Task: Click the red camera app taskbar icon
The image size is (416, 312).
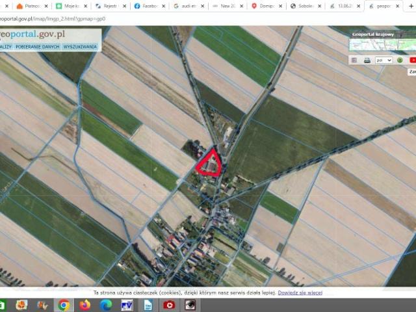Action: point(169,304)
